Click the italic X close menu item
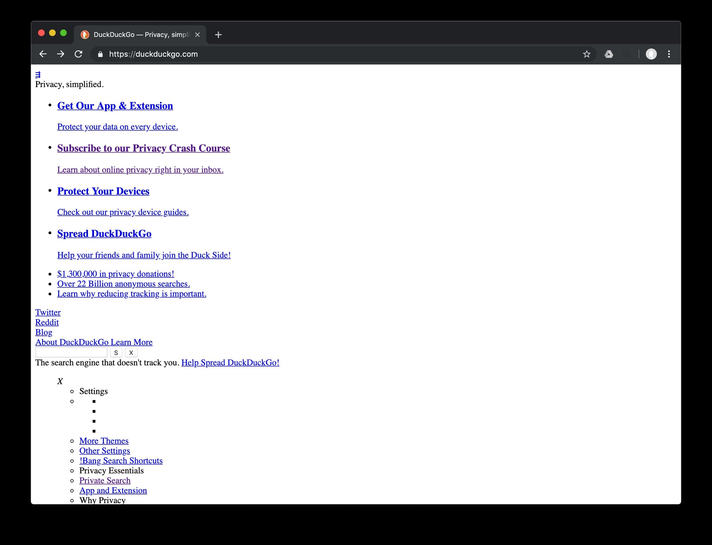The width and height of the screenshot is (712, 545). tap(60, 381)
